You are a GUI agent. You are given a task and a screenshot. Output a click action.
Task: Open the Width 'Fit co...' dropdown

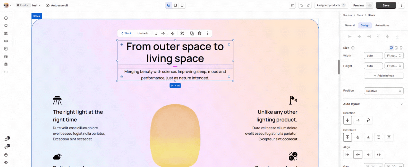click(x=394, y=56)
